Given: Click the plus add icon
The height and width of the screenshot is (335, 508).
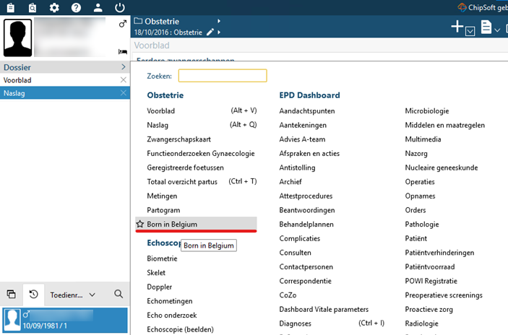Looking at the screenshot, I should (457, 27).
